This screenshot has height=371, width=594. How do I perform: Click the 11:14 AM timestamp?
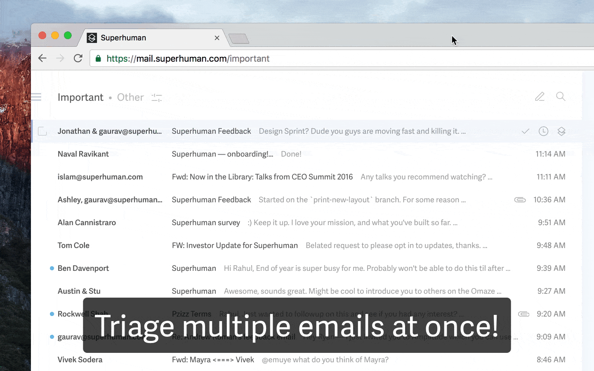[550, 154]
